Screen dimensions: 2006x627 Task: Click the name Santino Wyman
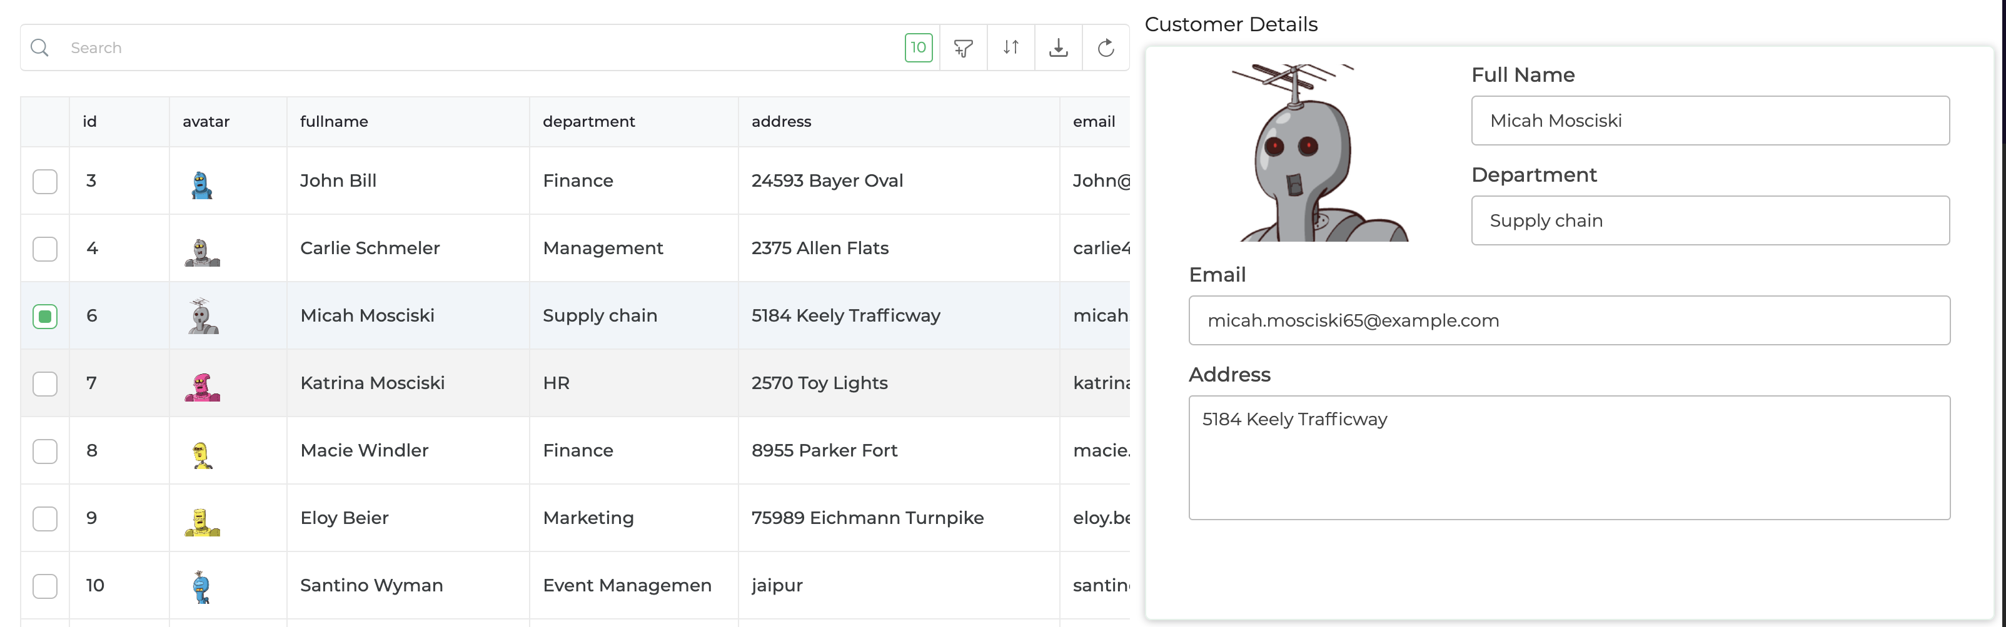pos(371,586)
